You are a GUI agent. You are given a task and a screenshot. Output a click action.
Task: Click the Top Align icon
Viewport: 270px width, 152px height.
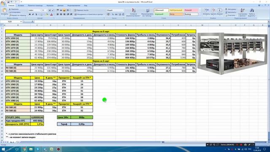[x=58, y=10]
